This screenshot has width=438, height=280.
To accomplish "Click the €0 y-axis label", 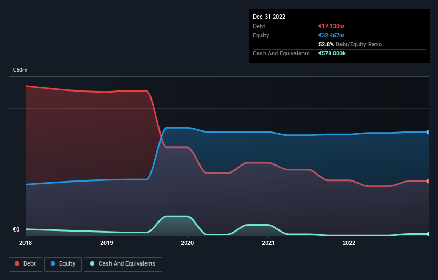I will tap(16, 229).
